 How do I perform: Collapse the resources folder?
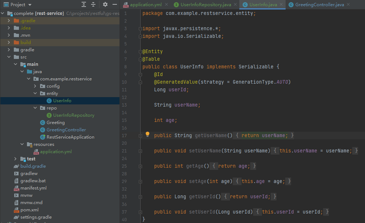click(x=22, y=144)
